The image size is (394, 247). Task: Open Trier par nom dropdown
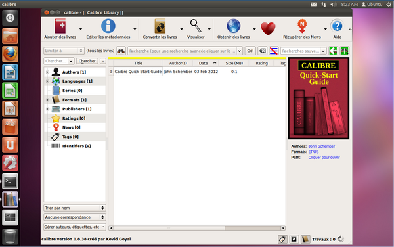point(75,208)
